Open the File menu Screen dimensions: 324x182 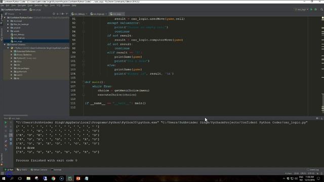[2, 6]
